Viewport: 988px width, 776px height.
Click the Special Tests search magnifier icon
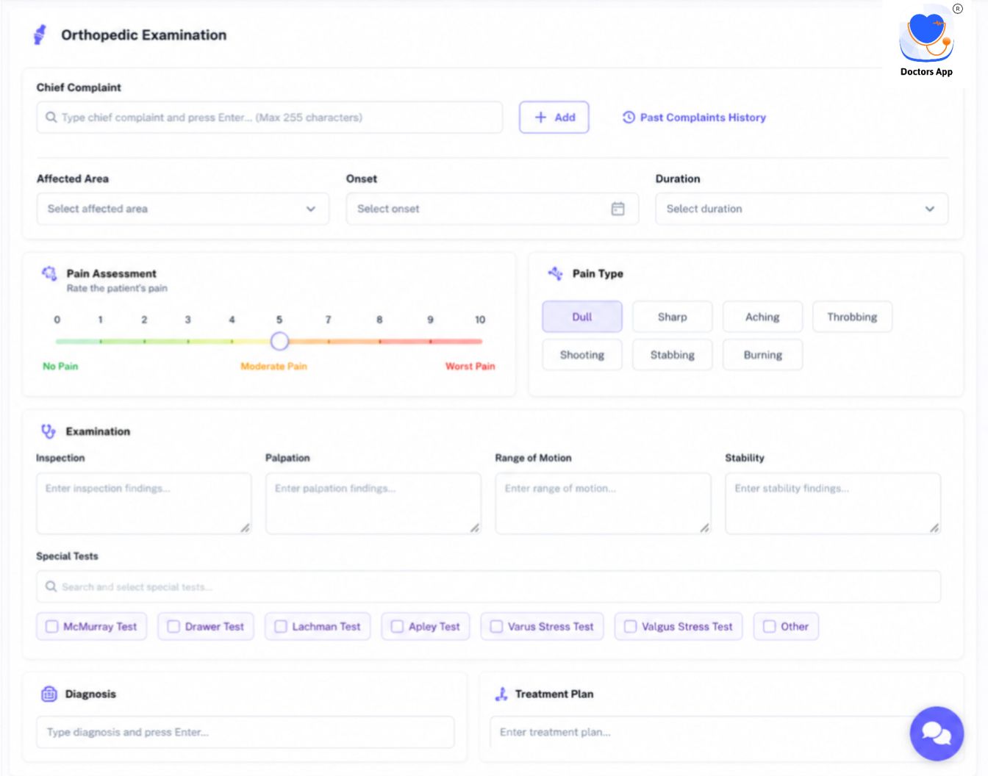[51, 586]
